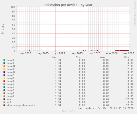Click the % busy axis label
This screenshot has height=114, width=137.
click(x=3, y=29)
